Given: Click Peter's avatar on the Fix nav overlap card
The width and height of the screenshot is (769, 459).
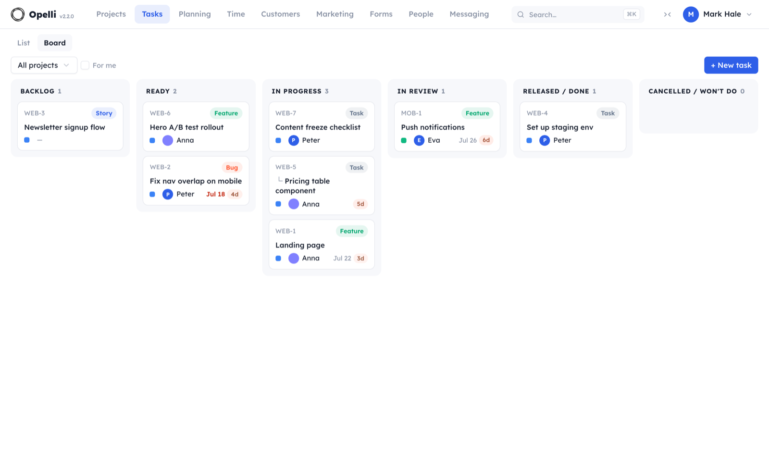Looking at the screenshot, I should (168, 194).
